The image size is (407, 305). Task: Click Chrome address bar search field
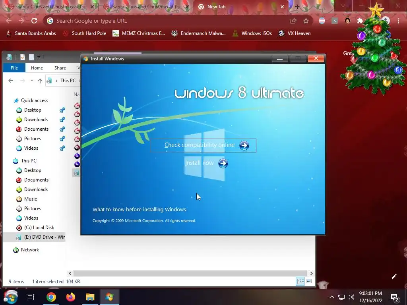tap(166, 21)
